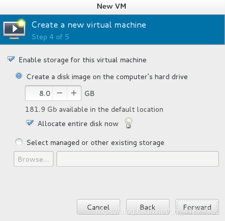Click the Create a new virtual machine heading

(x=89, y=25)
